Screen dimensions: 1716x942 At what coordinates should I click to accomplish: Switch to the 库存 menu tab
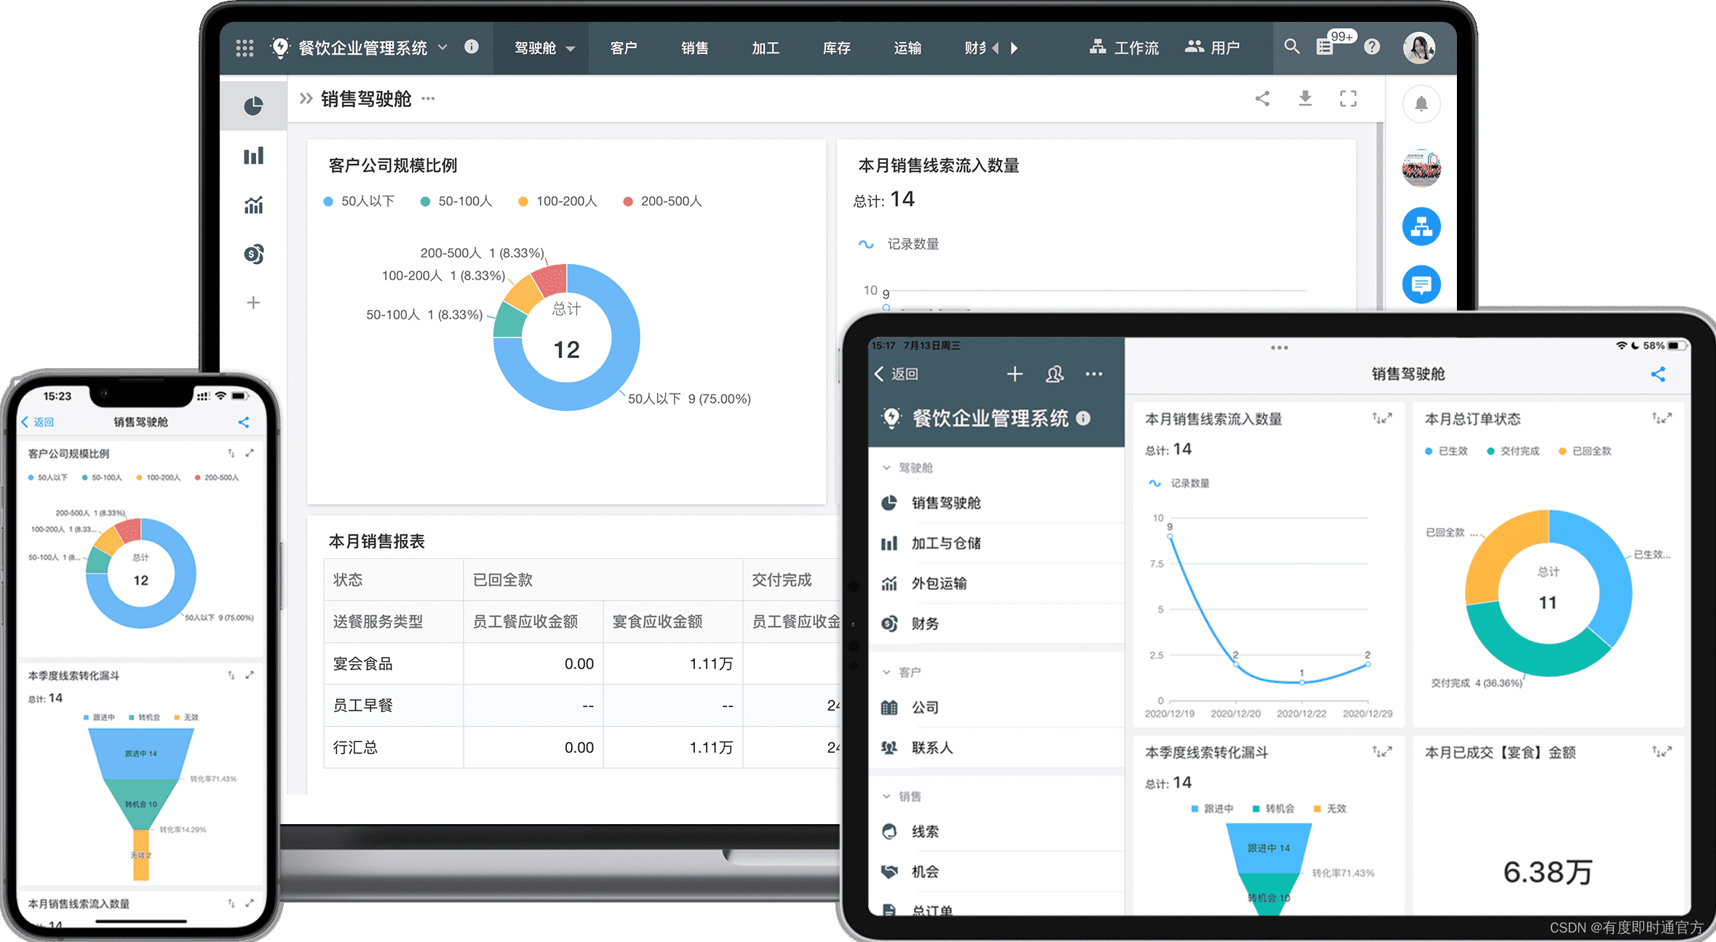pyautogui.click(x=836, y=48)
